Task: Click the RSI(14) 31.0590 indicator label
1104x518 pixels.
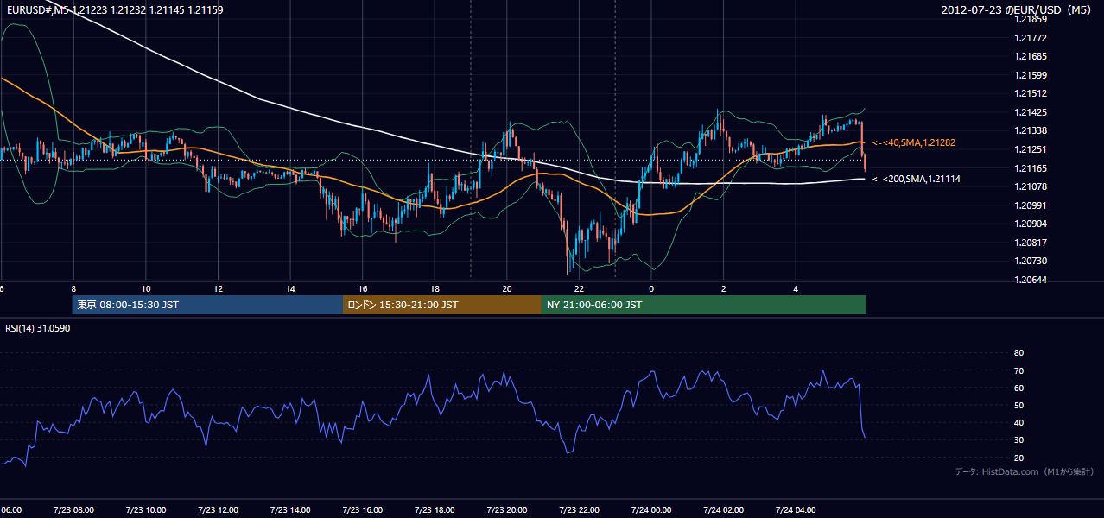Action: pyautogui.click(x=38, y=328)
